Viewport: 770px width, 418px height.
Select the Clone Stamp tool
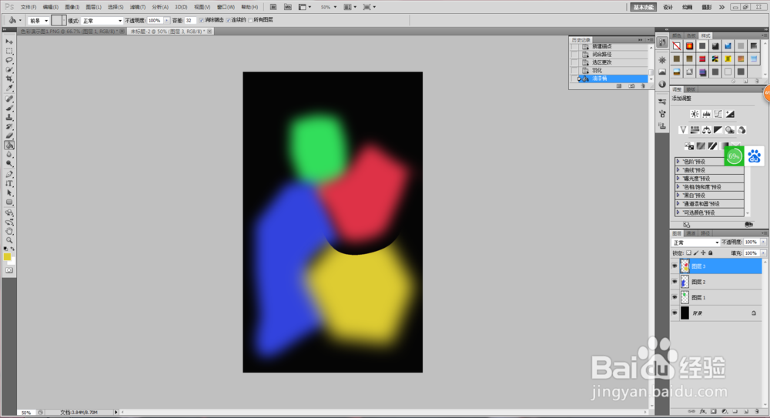pyautogui.click(x=8, y=117)
